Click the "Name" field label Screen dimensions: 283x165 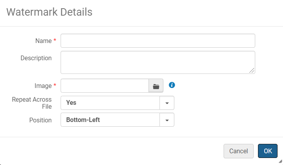click(x=43, y=41)
